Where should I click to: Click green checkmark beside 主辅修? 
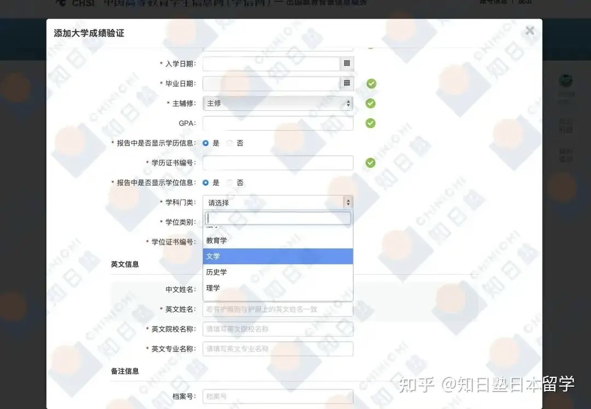pyautogui.click(x=370, y=103)
